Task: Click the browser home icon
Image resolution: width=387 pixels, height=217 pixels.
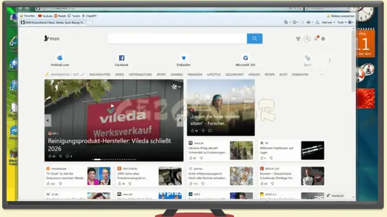Action: 286,22
